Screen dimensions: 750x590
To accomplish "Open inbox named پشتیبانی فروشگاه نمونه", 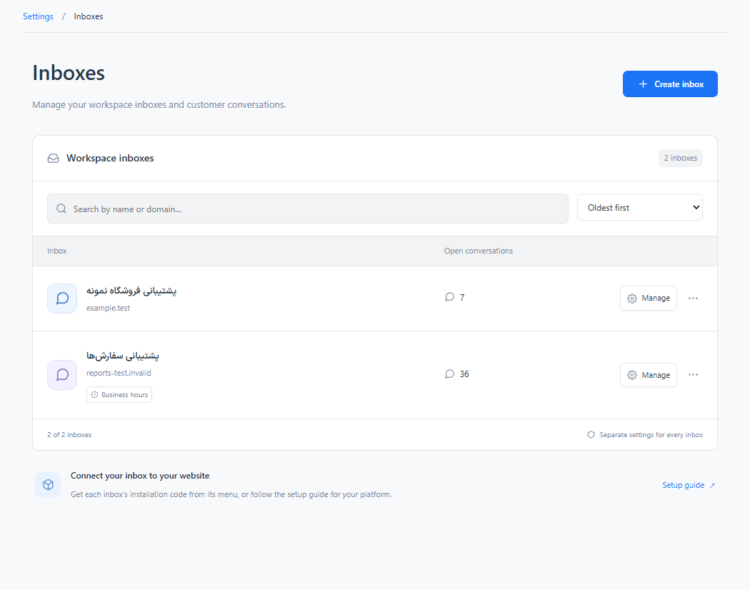I will pos(131,291).
